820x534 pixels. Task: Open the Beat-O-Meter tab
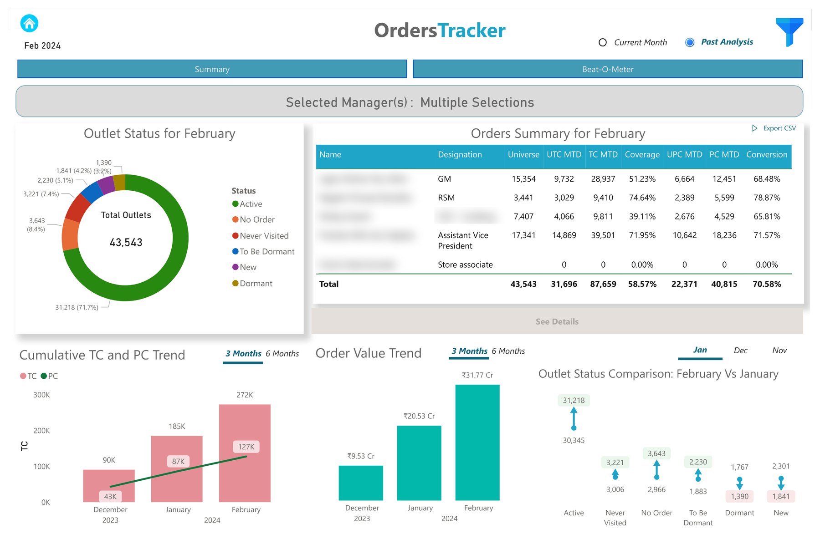(x=608, y=69)
